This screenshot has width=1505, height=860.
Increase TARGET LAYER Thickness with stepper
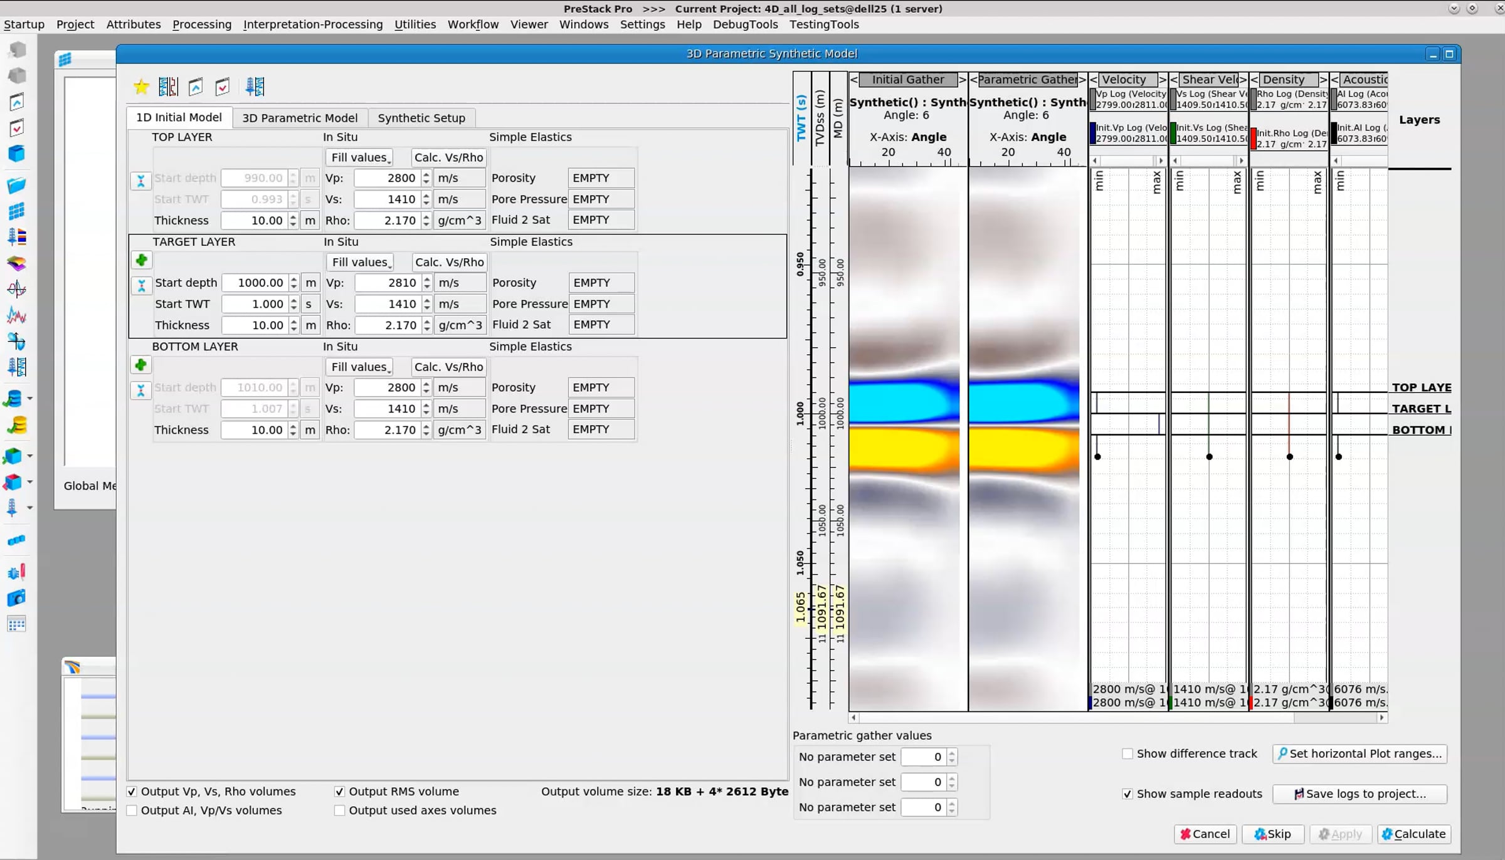click(293, 322)
